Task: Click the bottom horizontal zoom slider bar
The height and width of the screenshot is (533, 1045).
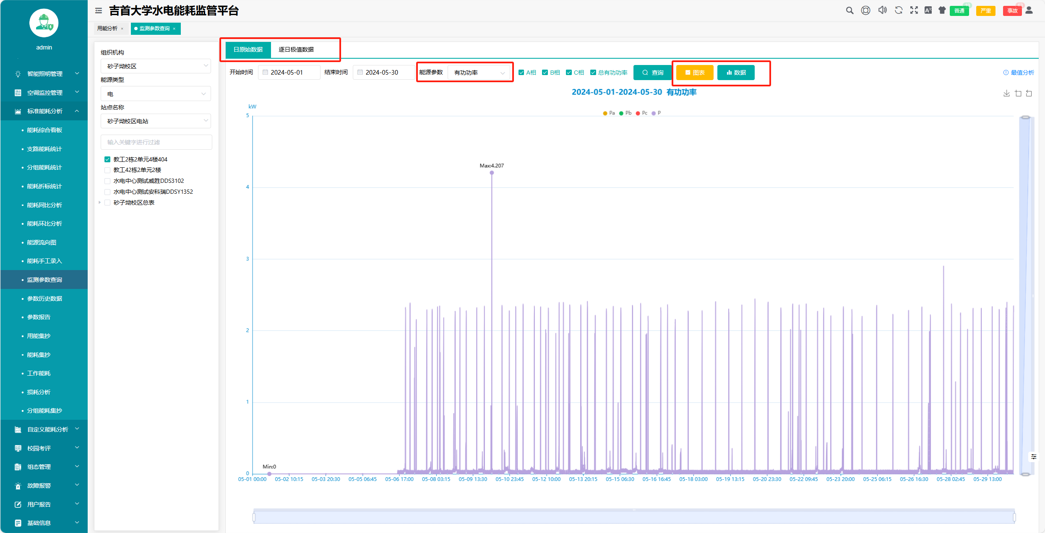Action: click(633, 517)
